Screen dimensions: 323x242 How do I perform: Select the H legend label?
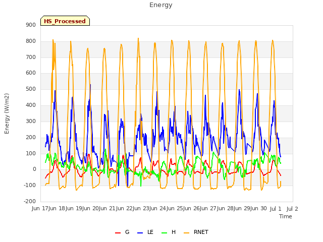pyautogui.click(x=174, y=232)
